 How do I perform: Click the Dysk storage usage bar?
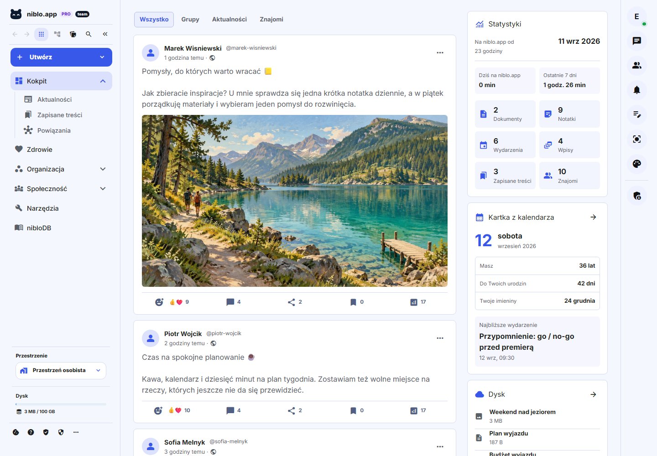[61, 404]
